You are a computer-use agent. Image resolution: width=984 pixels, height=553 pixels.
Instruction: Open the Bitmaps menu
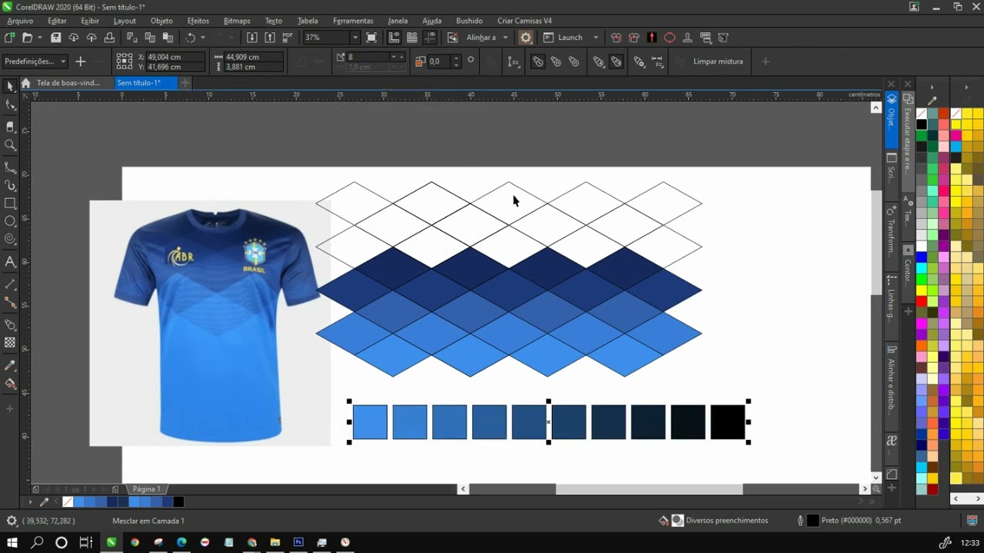pos(237,21)
